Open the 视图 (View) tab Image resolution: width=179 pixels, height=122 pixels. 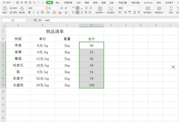click(x=104, y=3)
